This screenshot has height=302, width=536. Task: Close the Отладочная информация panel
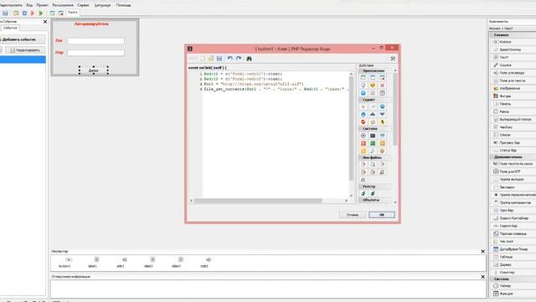[482, 277]
